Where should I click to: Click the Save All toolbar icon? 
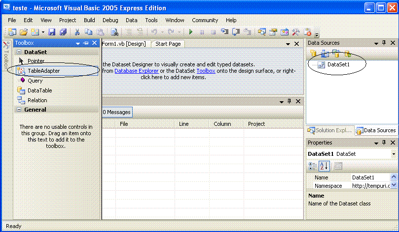tap(63, 32)
